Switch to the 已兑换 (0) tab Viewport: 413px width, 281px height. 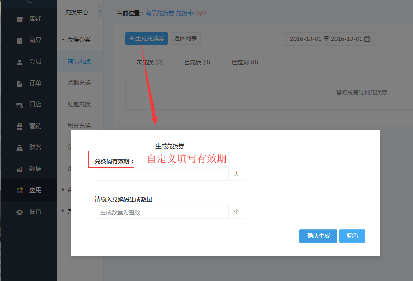tap(197, 62)
